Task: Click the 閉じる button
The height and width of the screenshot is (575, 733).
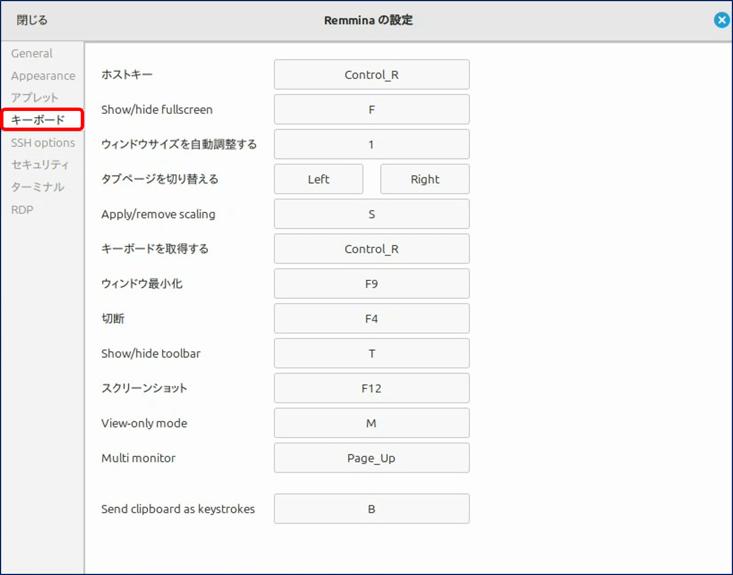Action: tap(32, 20)
